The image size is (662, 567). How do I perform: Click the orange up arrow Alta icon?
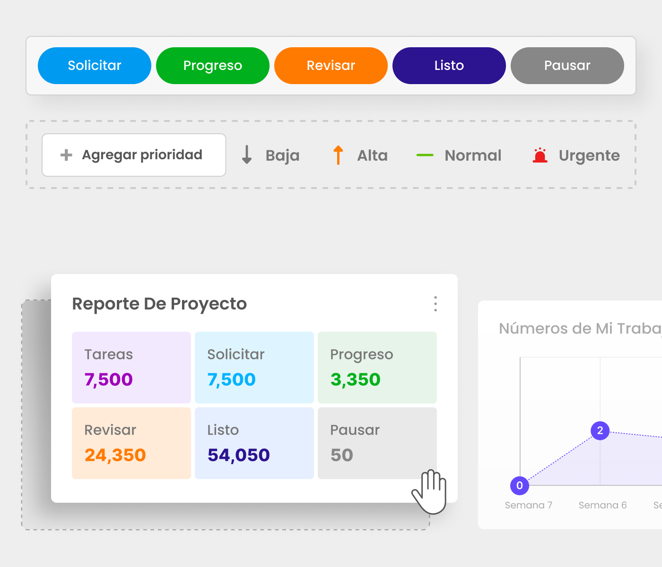(338, 155)
